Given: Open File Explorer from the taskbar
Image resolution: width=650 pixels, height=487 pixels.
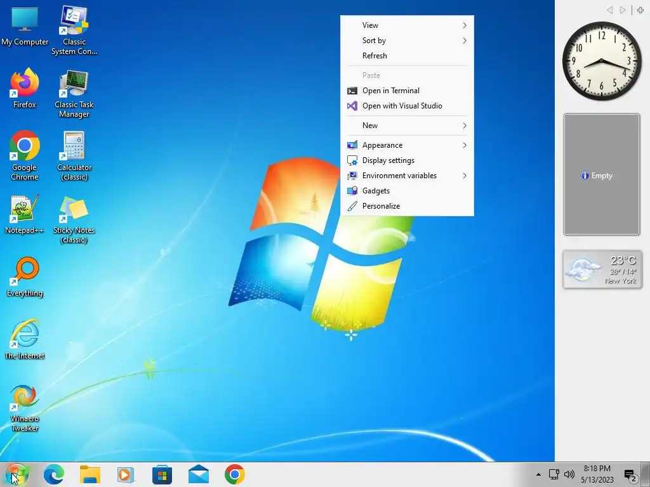Looking at the screenshot, I should [90, 474].
